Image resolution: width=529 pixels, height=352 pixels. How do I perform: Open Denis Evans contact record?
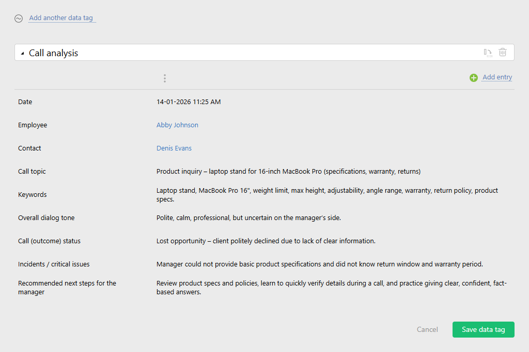pyautogui.click(x=174, y=148)
